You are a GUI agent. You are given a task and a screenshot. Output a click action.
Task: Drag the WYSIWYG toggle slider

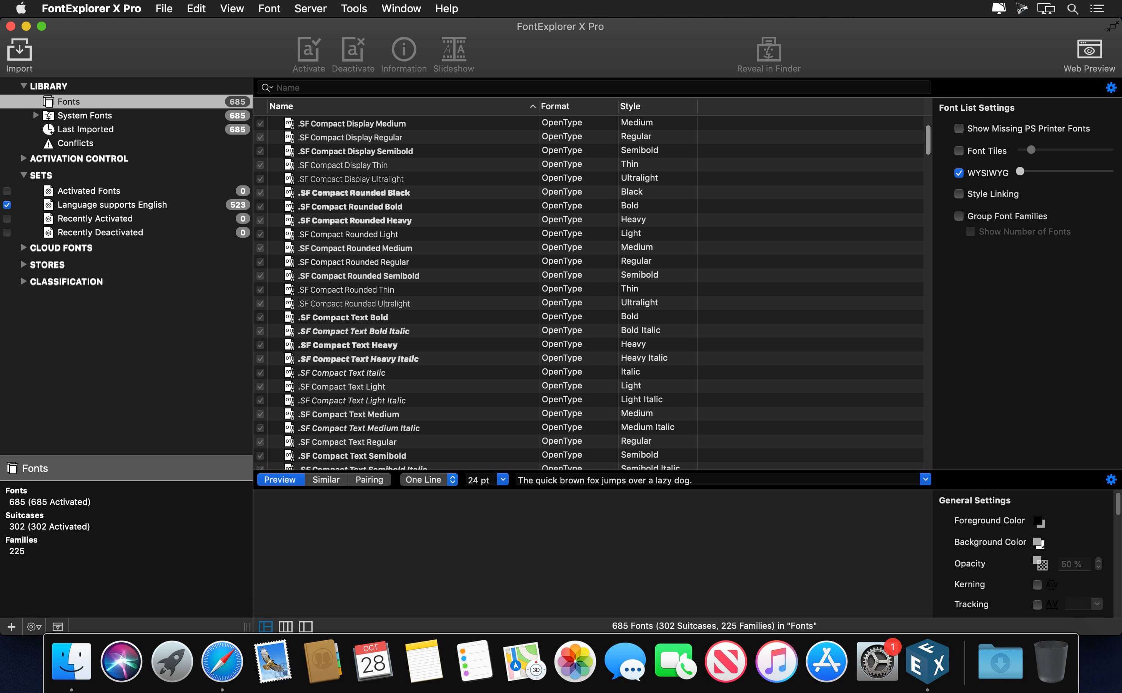pyautogui.click(x=1021, y=171)
